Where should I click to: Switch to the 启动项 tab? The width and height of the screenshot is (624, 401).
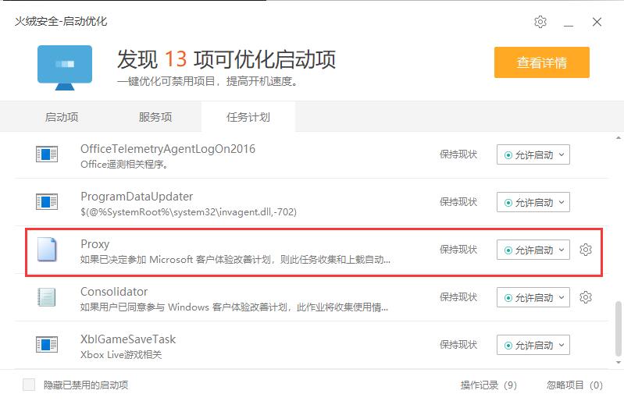(x=62, y=118)
